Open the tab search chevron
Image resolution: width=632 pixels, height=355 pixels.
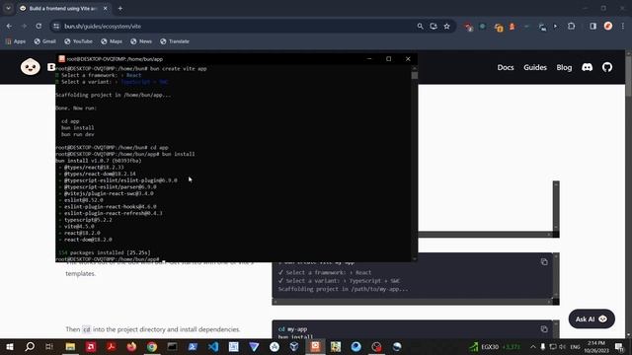(8, 8)
